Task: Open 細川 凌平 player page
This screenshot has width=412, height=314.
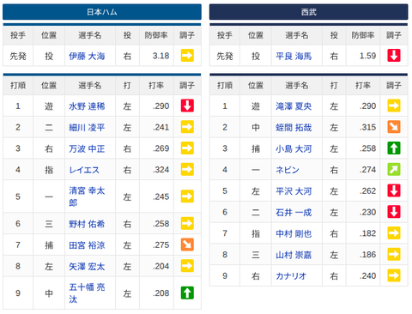Action: (x=87, y=127)
